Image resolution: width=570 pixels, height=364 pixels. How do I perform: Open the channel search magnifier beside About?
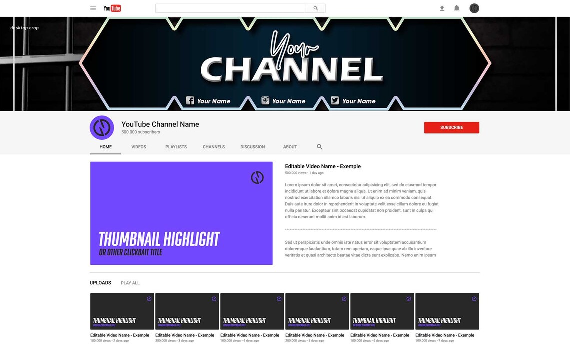pyautogui.click(x=319, y=147)
